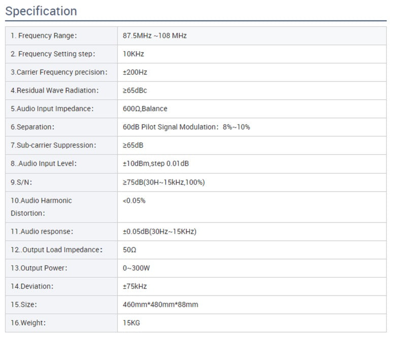Screen dimensions: 406x340
Task: Click the Audio Harmonic Distortion label
Action: 41,207
